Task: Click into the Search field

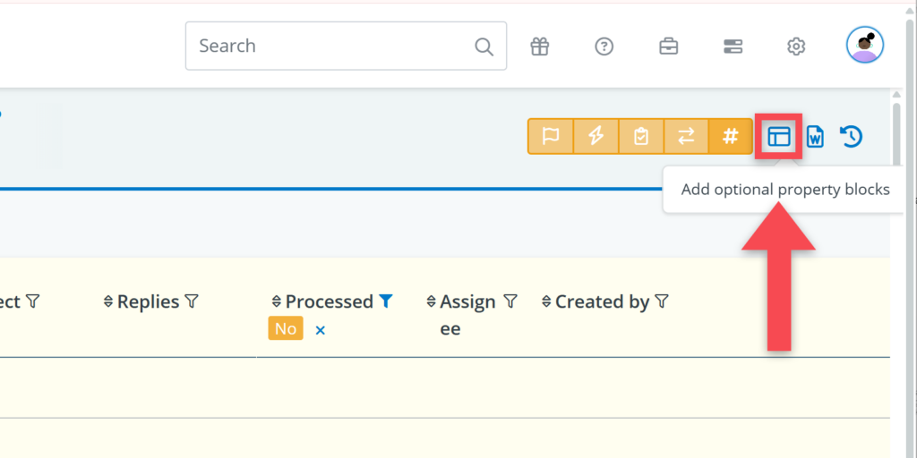Action: tap(331, 47)
